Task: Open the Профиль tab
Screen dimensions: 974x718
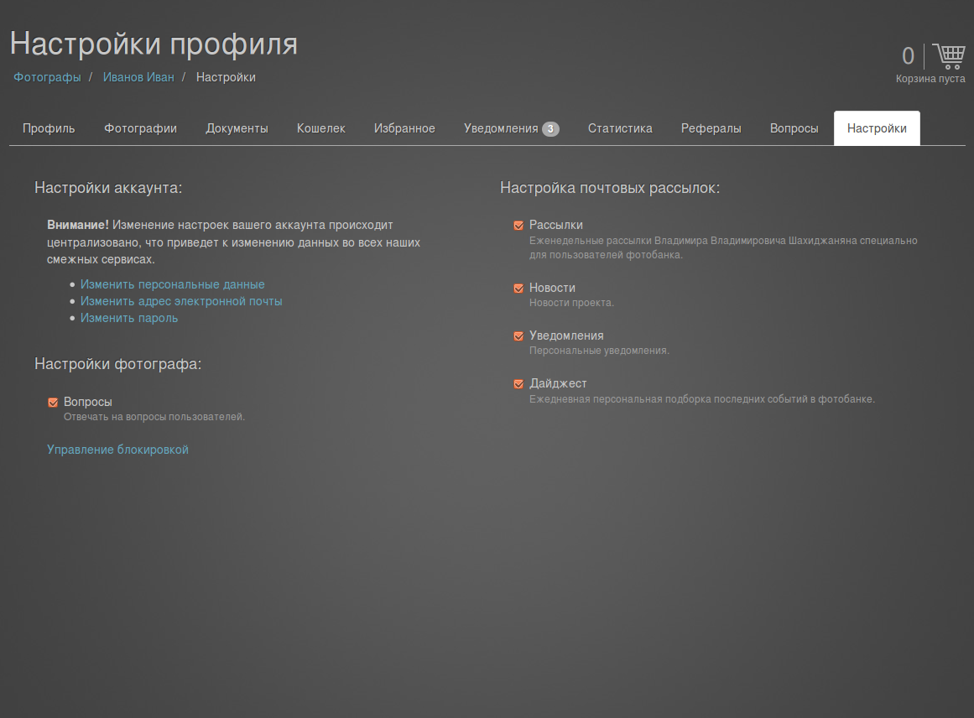Action: pyautogui.click(x=49, y=128)
